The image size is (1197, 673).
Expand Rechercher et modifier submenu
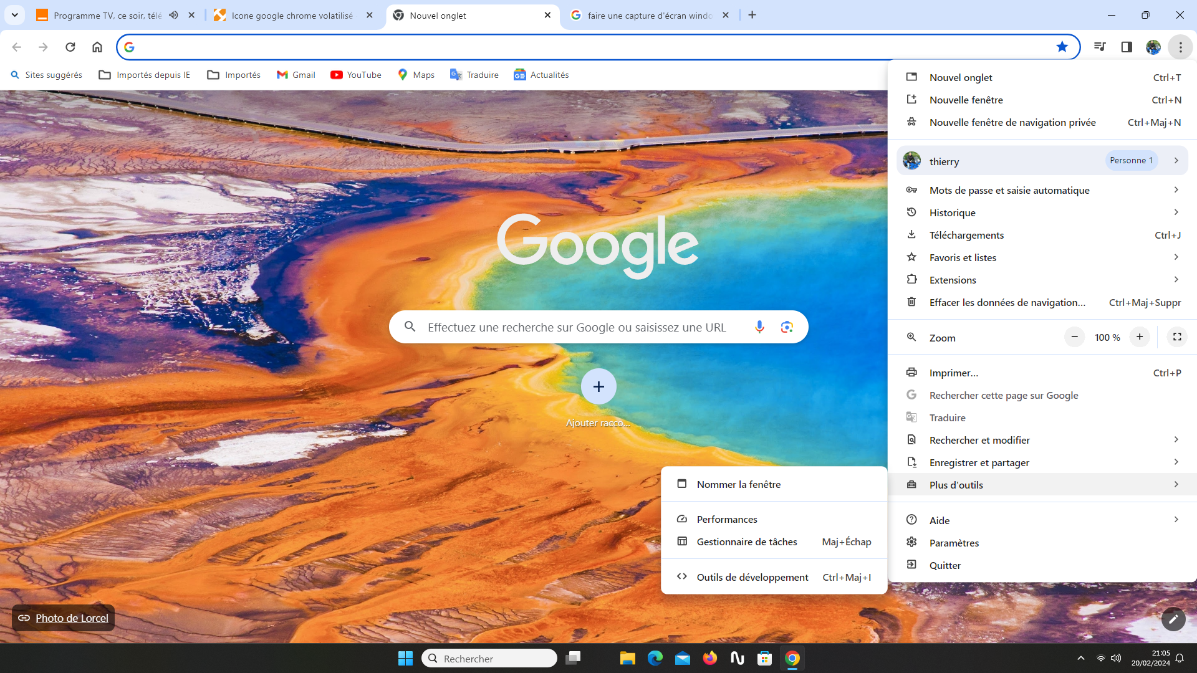tap(1042, 440)
